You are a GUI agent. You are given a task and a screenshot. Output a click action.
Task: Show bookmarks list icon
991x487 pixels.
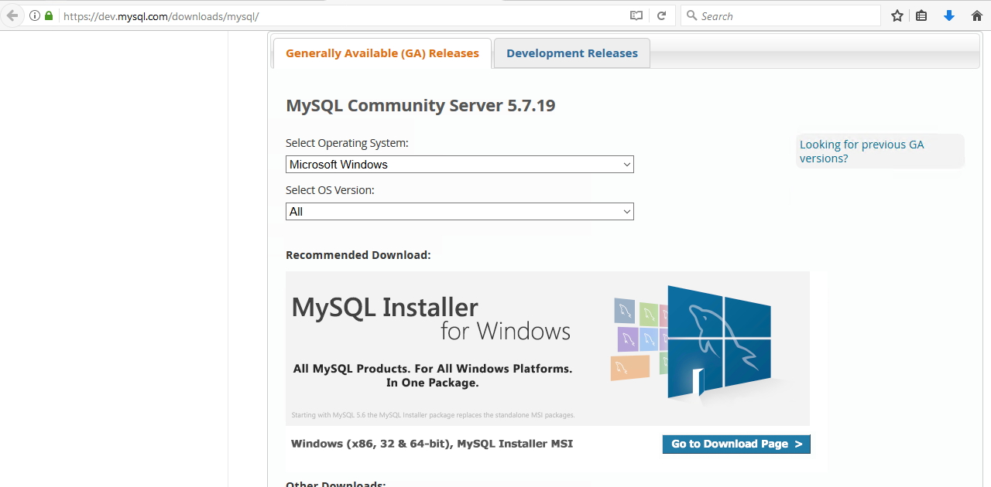pos(921,15)
